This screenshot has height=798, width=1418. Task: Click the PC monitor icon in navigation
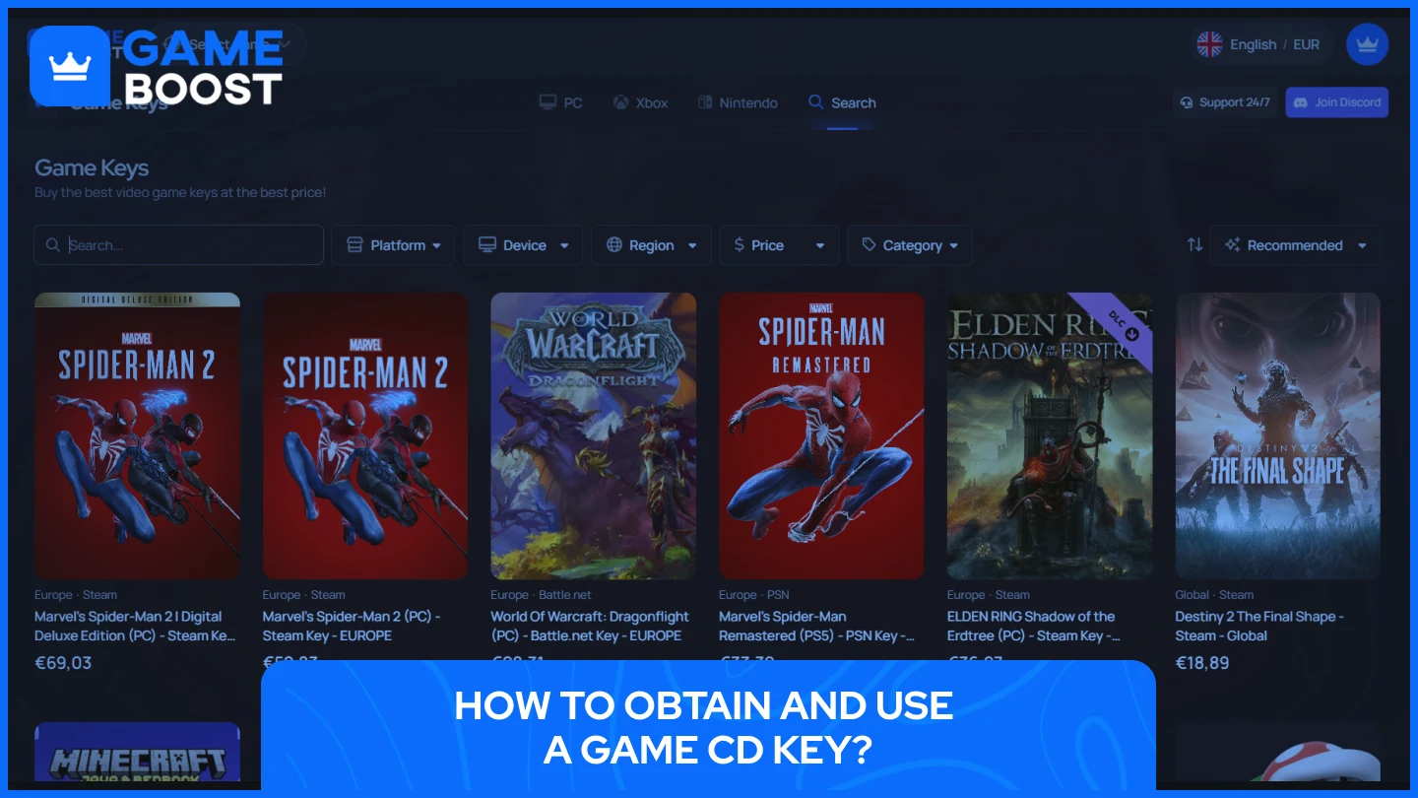coord(548,102)
